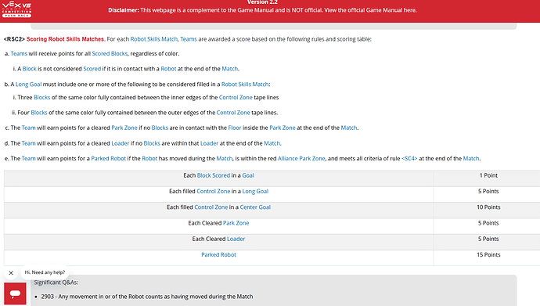540x306 pixels.
Task: Click 'Team' link in rule e
Action: (29, 158)
